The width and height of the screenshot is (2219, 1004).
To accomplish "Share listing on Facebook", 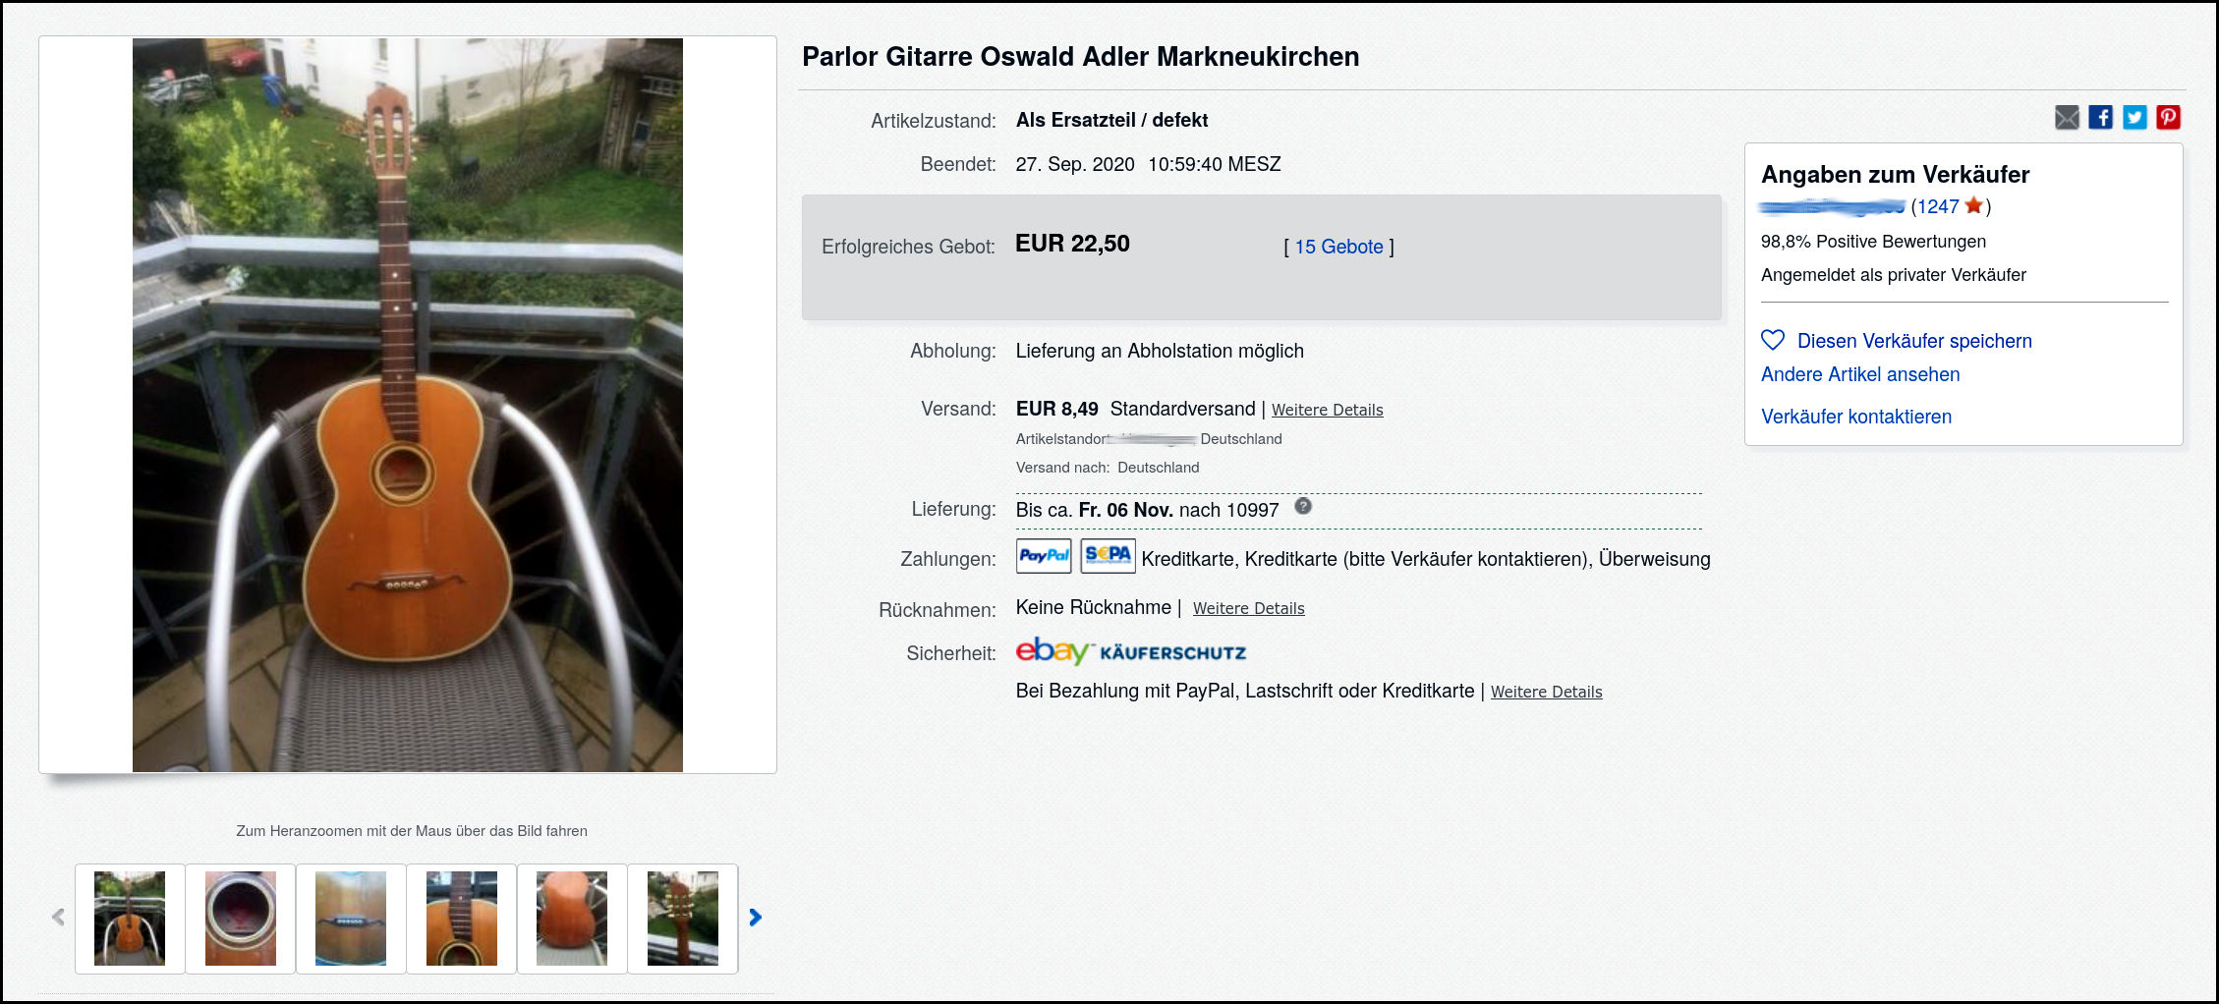I will pyautogui.click(x=2100, y=118).
